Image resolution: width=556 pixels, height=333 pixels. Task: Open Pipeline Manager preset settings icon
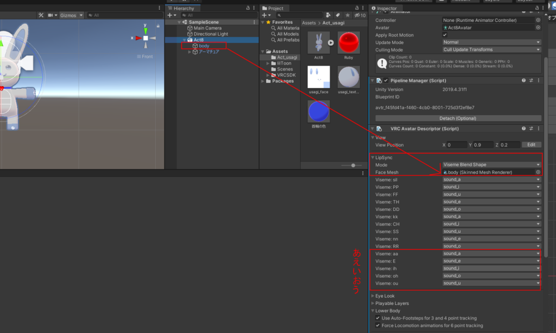pyautogui.click(x=531, y=80)
